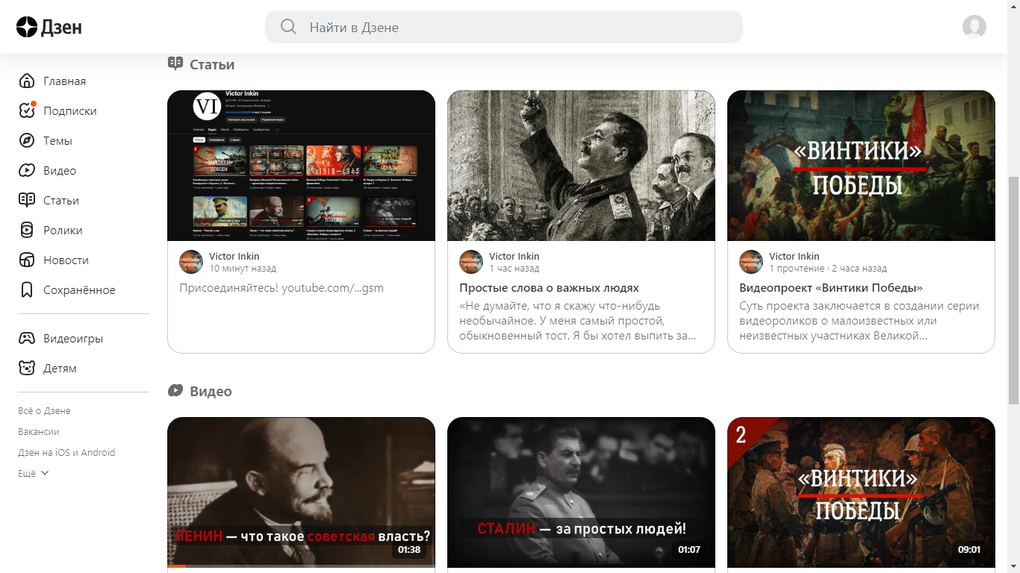Expand the Ещё menu in sidebar
The image size is (1020, 573).
[34, 474]
